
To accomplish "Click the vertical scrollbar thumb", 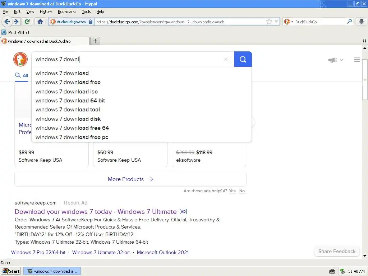I will tap(365, 79).
